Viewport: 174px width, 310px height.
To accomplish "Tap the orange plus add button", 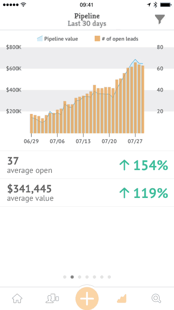I will tap(87, 298).
